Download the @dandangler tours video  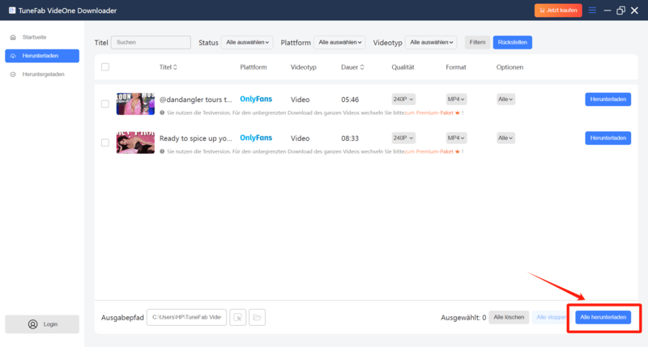[x=608, y=99]
